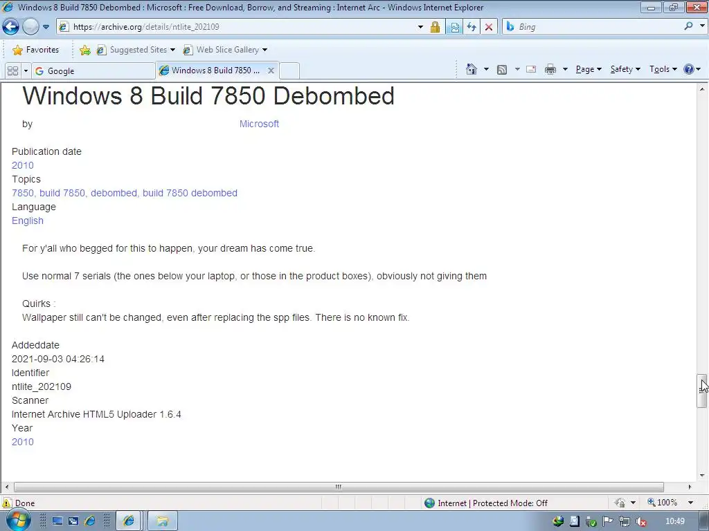The height and width of the screenshot is (531, 709).
Task: Click the vertical scrollbar up arrow
Action: coord(702,89)
